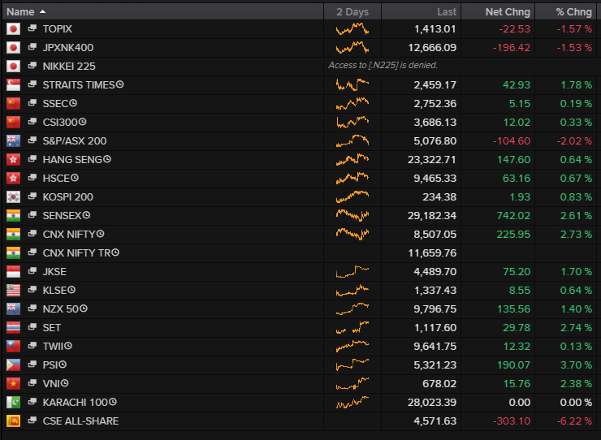Image resolution: width=601 pixels, height=440 pixels.
Task: Click the Japan flag in the TOPIX row
Action: pyautogui.click(x=14, y=28)
